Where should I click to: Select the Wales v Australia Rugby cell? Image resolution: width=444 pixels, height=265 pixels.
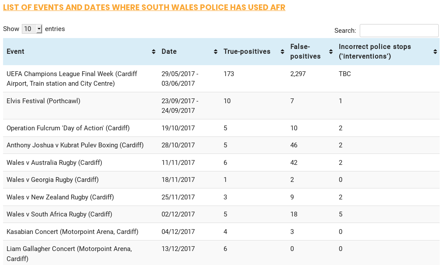point(81,163)
